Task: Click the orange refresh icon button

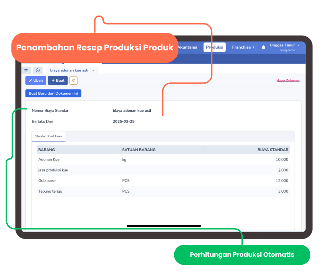Action: tap(73, 80)
